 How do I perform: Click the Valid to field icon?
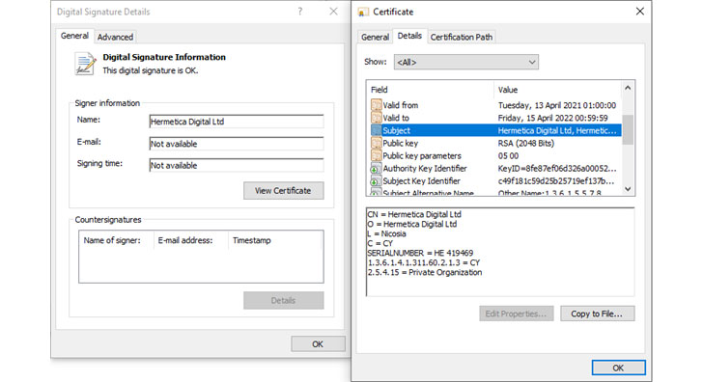click(x=376, y=118)
